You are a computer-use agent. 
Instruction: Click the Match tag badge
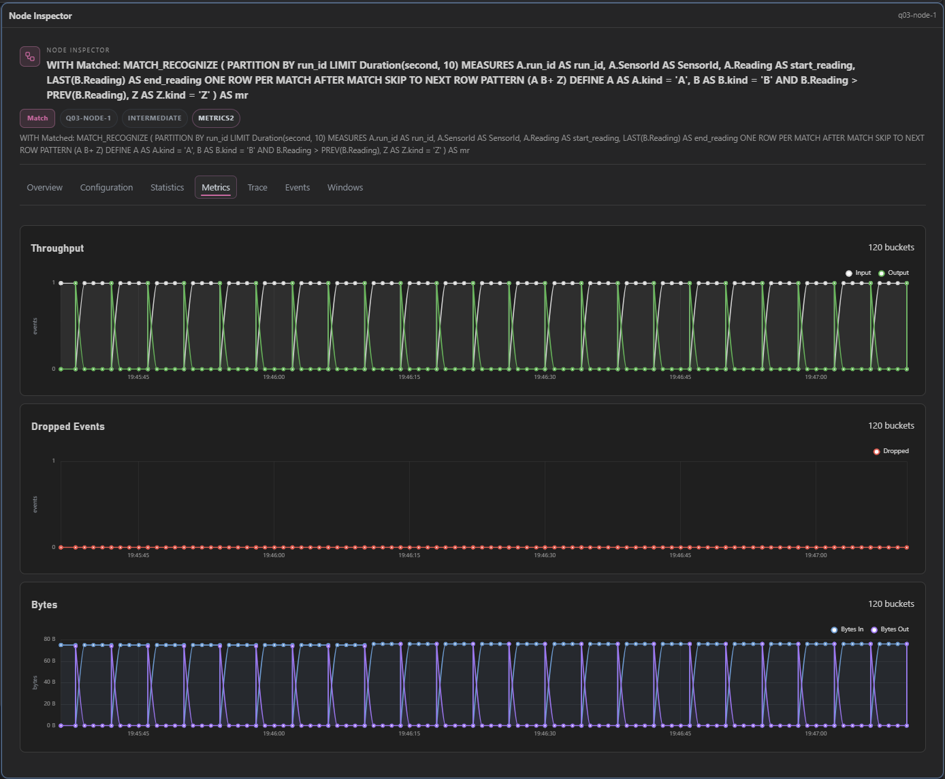[37, 118]
